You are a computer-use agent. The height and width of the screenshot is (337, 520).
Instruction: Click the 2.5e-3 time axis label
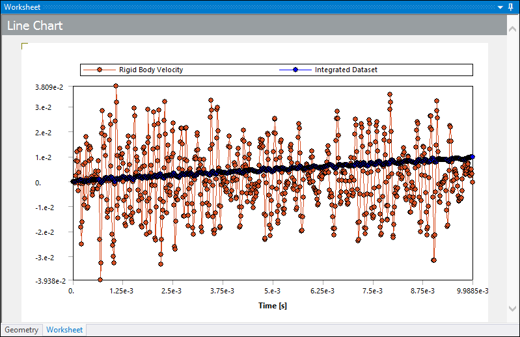[x=171, y=291]
